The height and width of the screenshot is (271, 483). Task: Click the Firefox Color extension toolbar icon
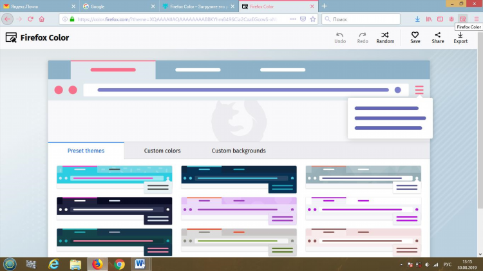point(462,19)
